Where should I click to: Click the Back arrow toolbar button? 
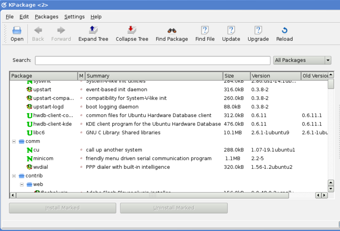pos(38,30)
